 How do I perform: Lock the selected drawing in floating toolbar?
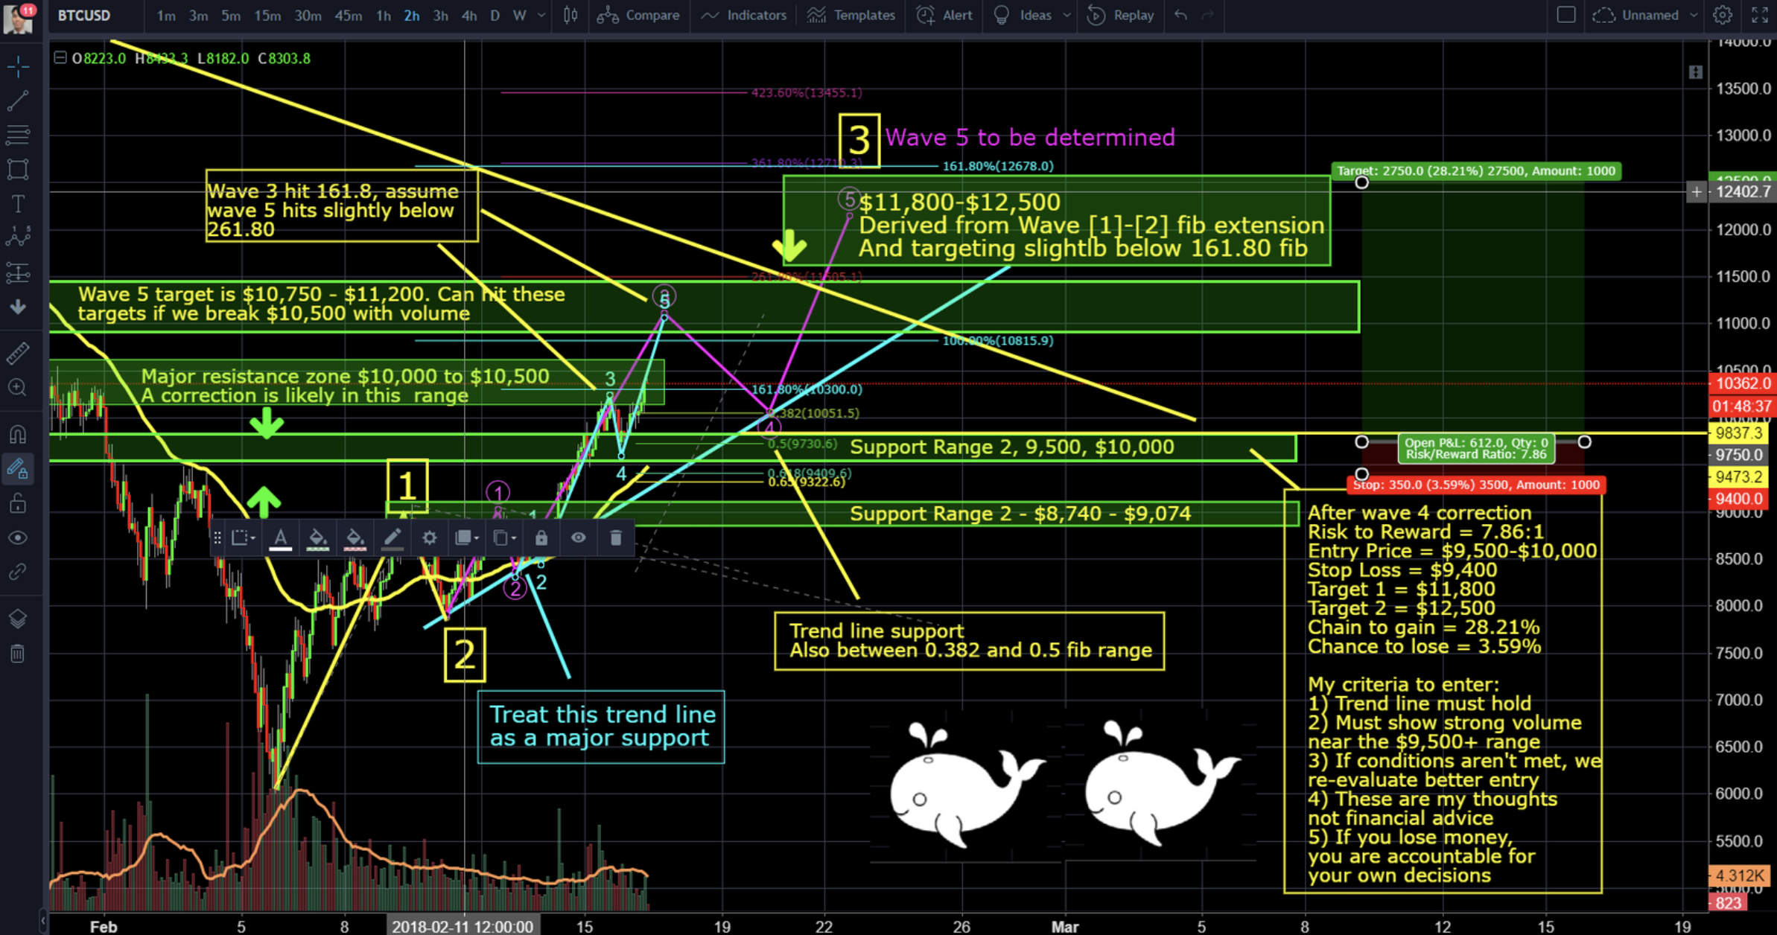click(541, 537)
